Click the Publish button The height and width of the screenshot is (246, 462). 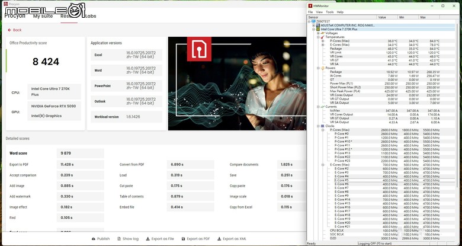tap(101, 239)
